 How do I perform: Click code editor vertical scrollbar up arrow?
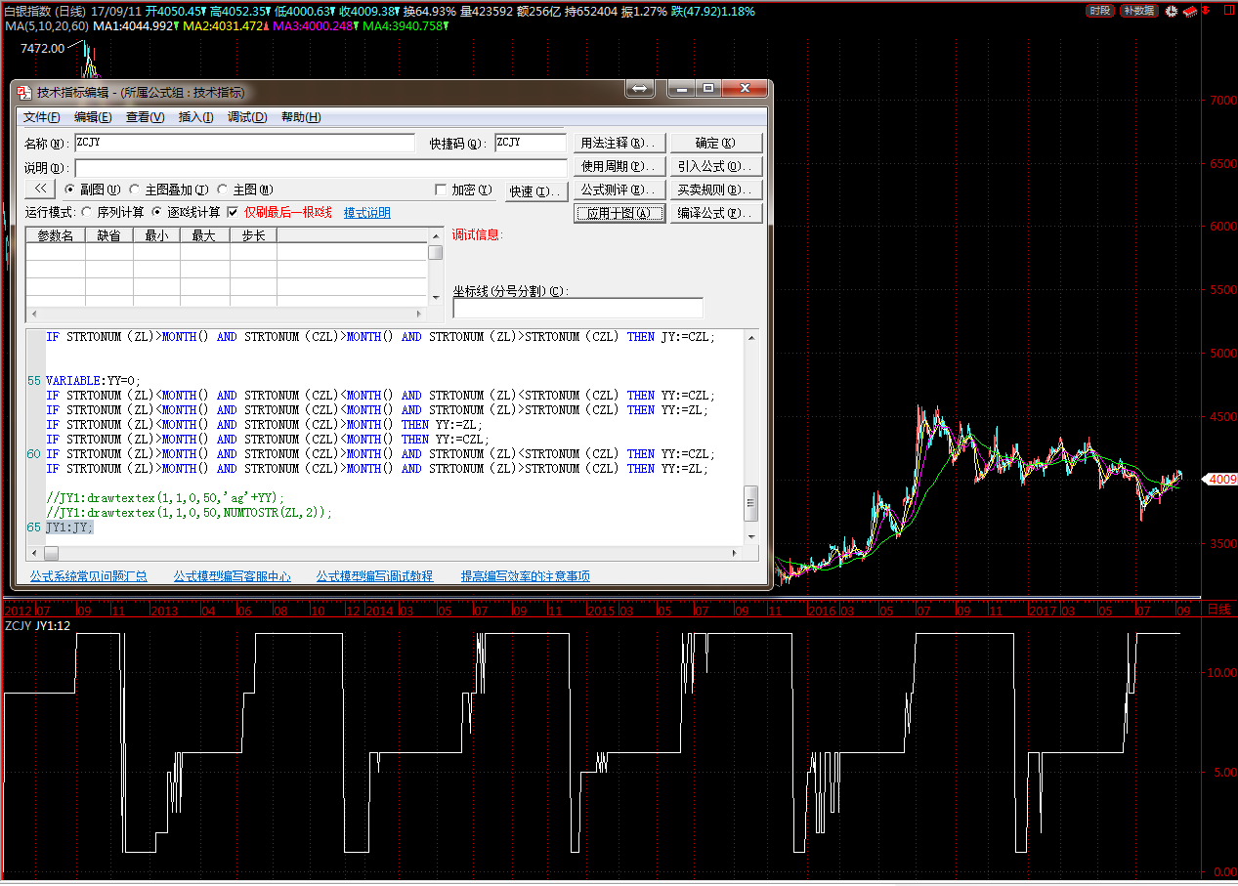[x=750, y=337]
